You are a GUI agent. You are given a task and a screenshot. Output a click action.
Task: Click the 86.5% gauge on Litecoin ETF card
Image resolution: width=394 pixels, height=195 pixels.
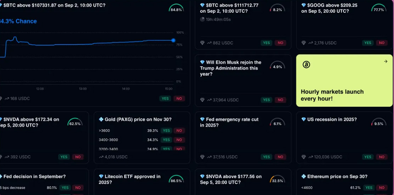(x=176, y=180)
